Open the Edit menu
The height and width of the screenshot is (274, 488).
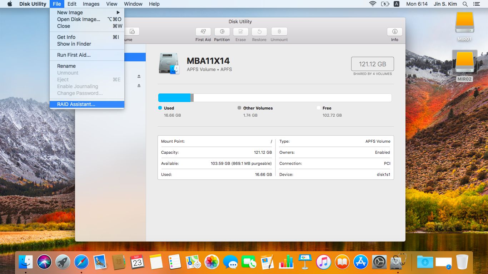pyautogui.click(x=72, y=4)
